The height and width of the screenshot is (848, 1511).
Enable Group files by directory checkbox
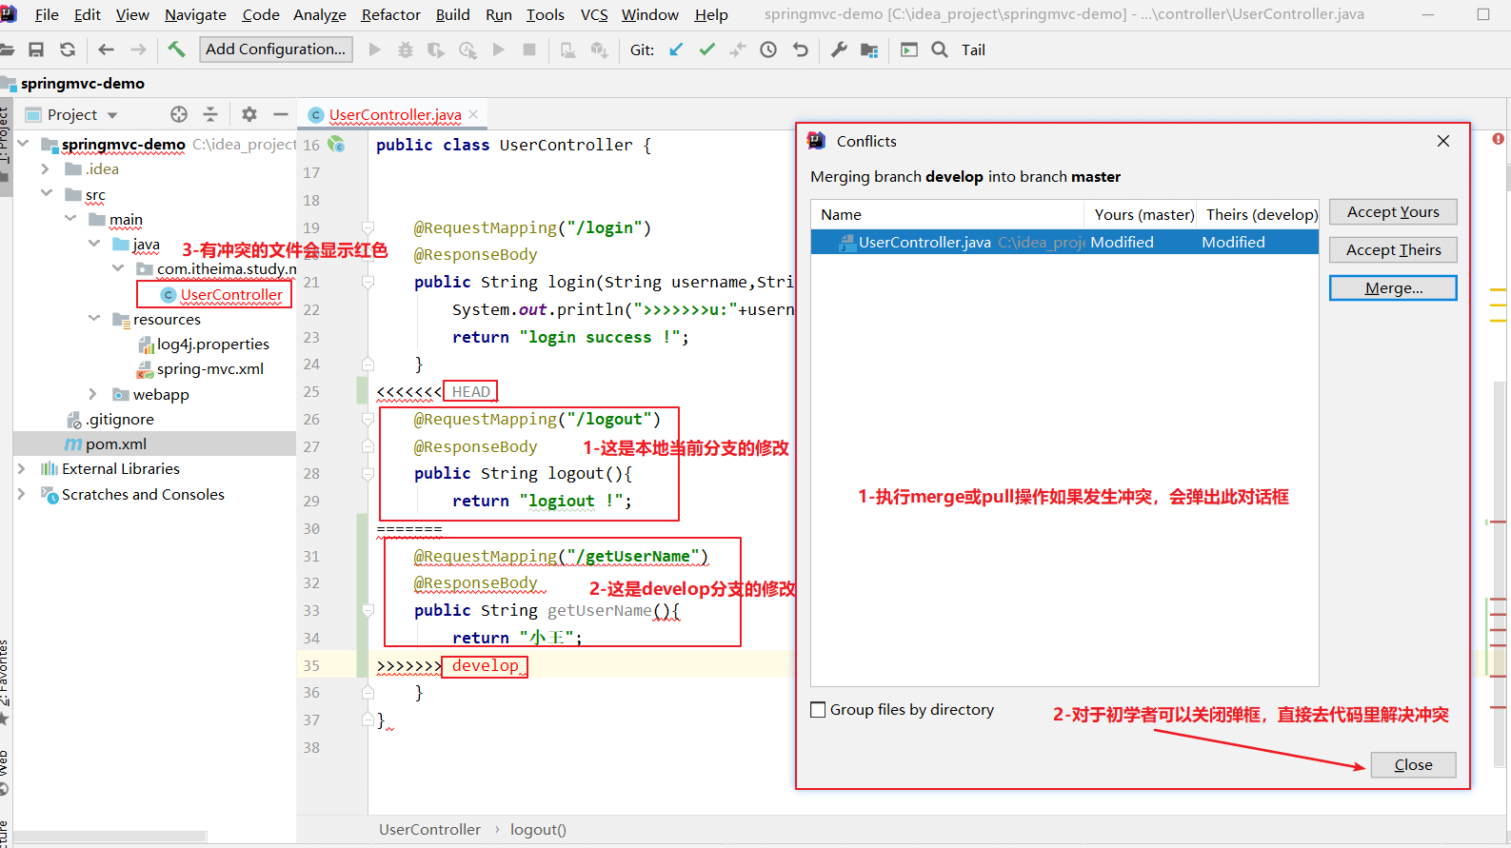pos(818,710)
